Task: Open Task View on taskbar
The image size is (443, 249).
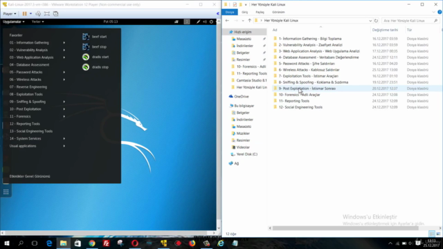Action: (x=35, y=243)
